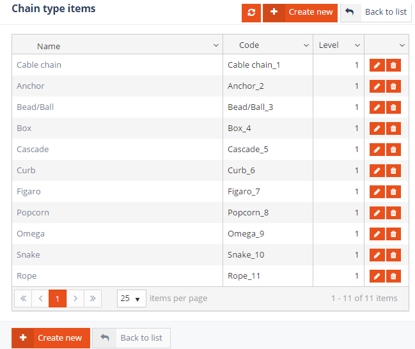Select page 1 in pagination

(x=58, y=299)
